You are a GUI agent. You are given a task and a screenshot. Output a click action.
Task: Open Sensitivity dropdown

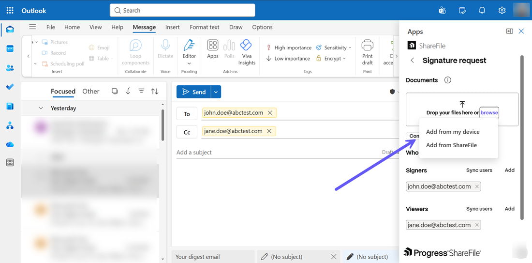click(334, 47)
